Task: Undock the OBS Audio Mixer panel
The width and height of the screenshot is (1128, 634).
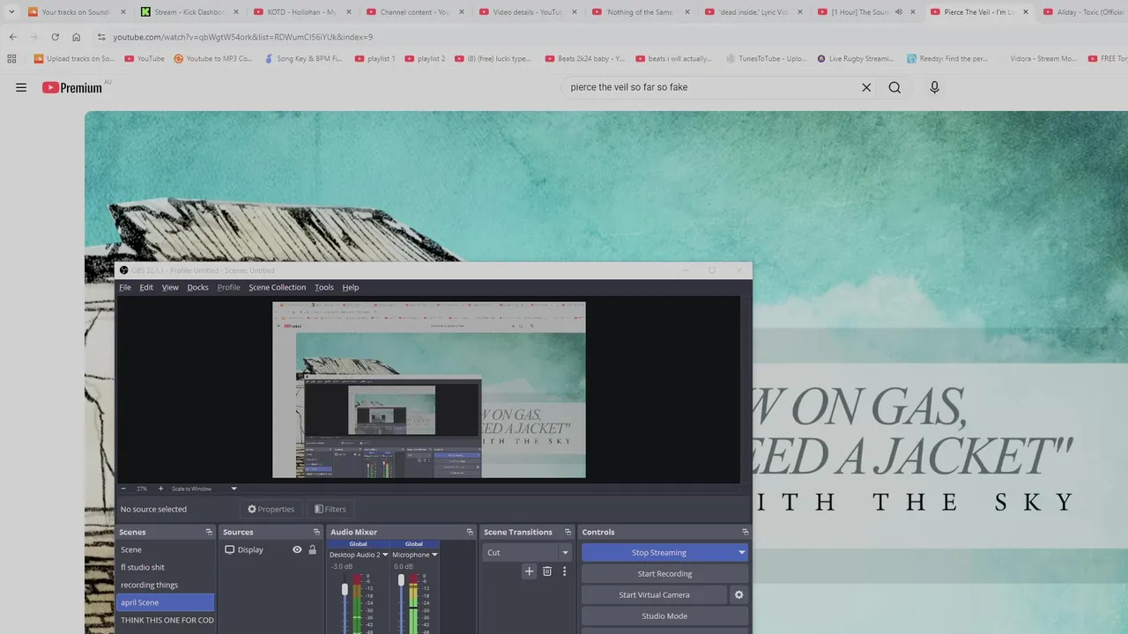Action: tap(470, 532)
